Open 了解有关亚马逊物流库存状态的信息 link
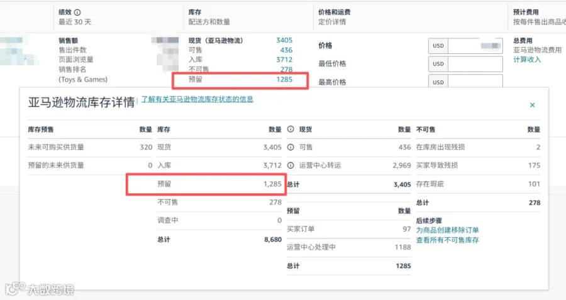The height and width of the screenshot is (300, 566). (x=197, y=99)
